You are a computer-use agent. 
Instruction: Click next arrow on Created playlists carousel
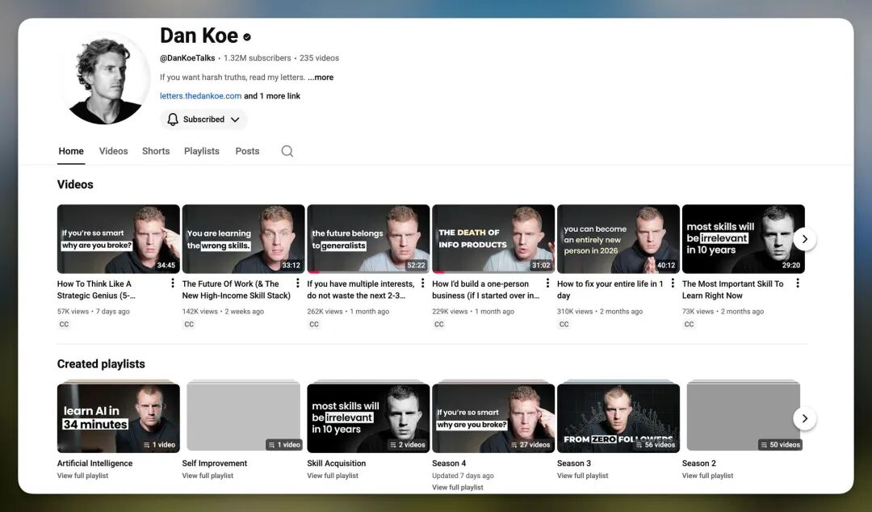pos(805,418)
